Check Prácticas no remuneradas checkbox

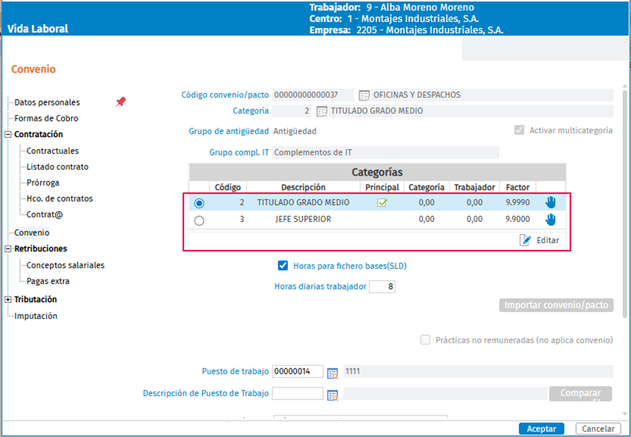[x=425, y=340]
